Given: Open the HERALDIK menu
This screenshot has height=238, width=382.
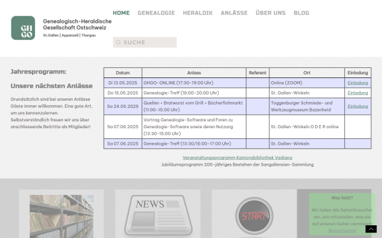Looking at the screenshot, I should point(198,13).
